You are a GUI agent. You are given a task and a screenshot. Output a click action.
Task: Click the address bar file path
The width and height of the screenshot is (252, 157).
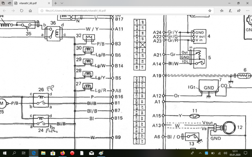[x=76, y=11]
